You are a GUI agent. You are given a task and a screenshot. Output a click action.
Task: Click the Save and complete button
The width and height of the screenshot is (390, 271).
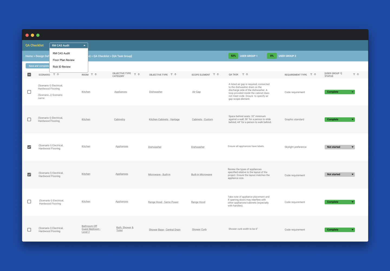[37, 66]
